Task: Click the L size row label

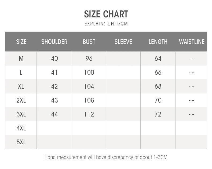Action: 21,73
